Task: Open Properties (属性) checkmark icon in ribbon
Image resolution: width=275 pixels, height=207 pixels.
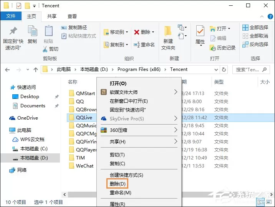Action: (200, 31)
